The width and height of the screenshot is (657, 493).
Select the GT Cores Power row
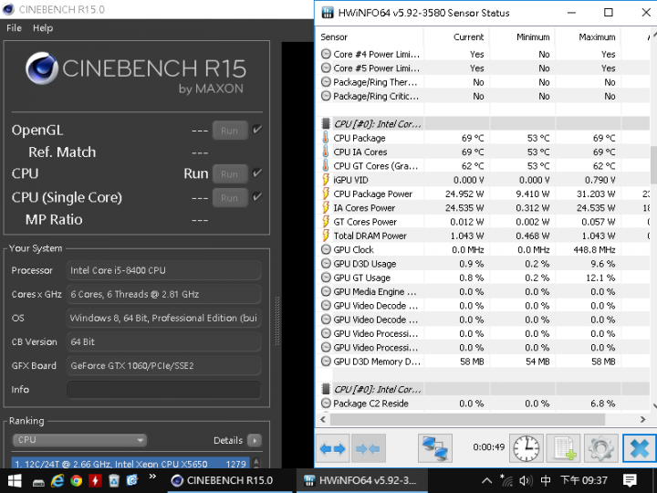tap(483, 222)
